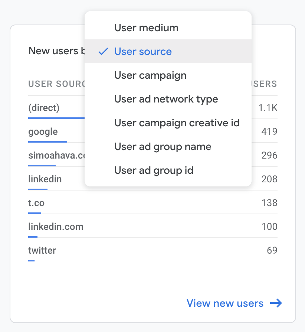Click the View new users link

tap(225, 303)
